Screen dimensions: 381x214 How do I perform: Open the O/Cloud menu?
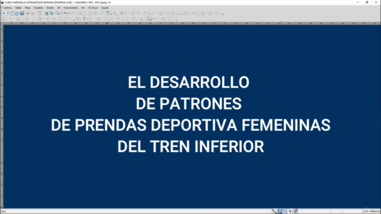click(x=93, y=8)
